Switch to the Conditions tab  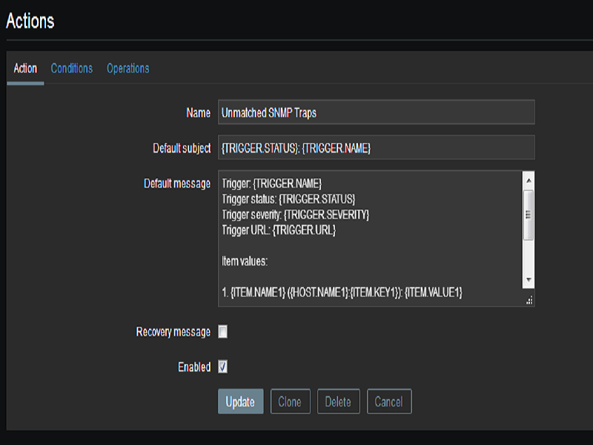[72, 68]
